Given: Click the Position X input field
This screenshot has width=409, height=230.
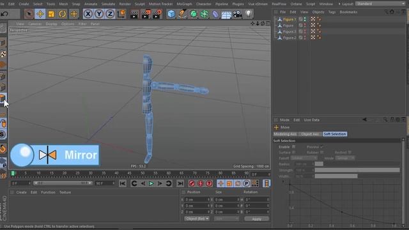Looking at the screenshot, I should [x=197, y=199].
